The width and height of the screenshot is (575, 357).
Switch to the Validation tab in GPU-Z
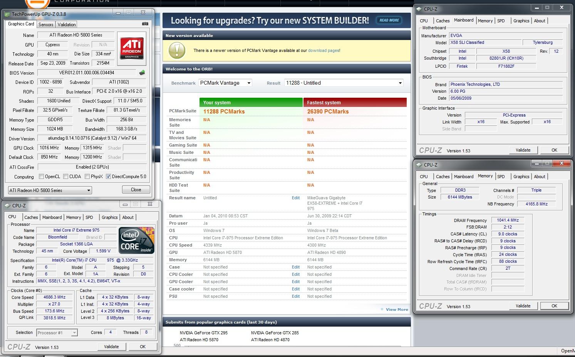coord(67,24)
